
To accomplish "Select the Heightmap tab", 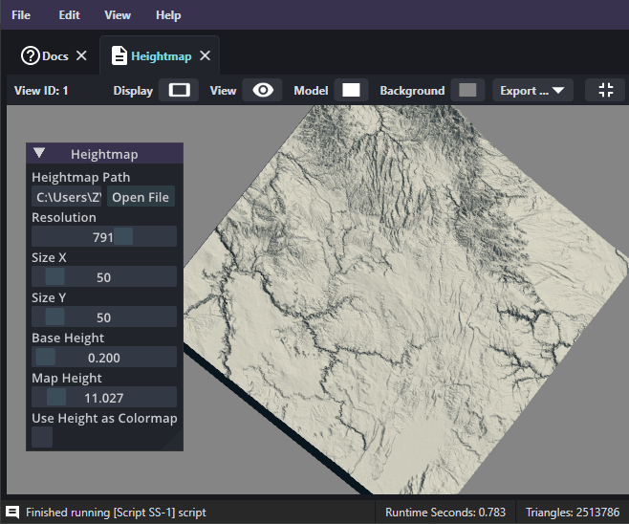I will [x=160, y=55].
